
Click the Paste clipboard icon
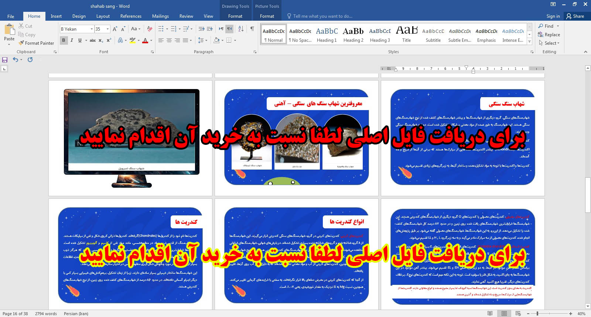click(x=9, y=29)
